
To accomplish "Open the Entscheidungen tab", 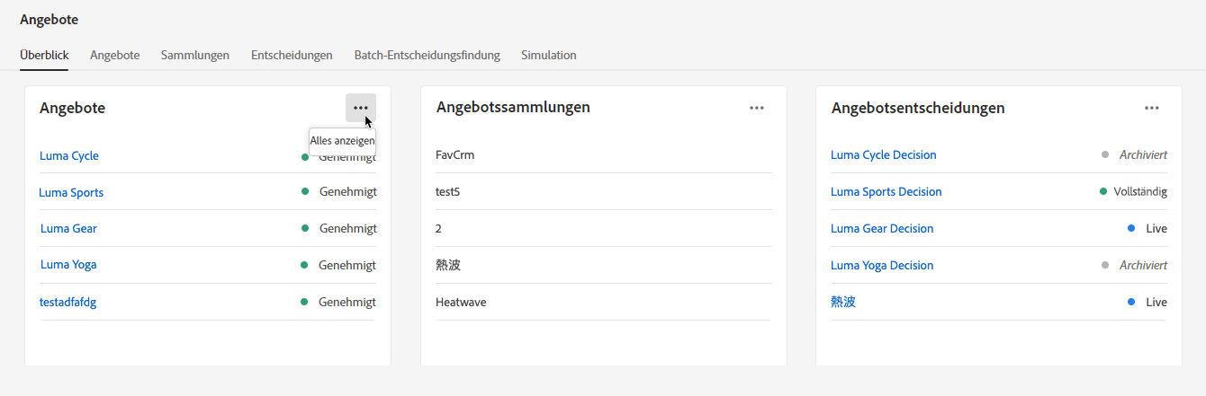I will [x=292, y=55].
